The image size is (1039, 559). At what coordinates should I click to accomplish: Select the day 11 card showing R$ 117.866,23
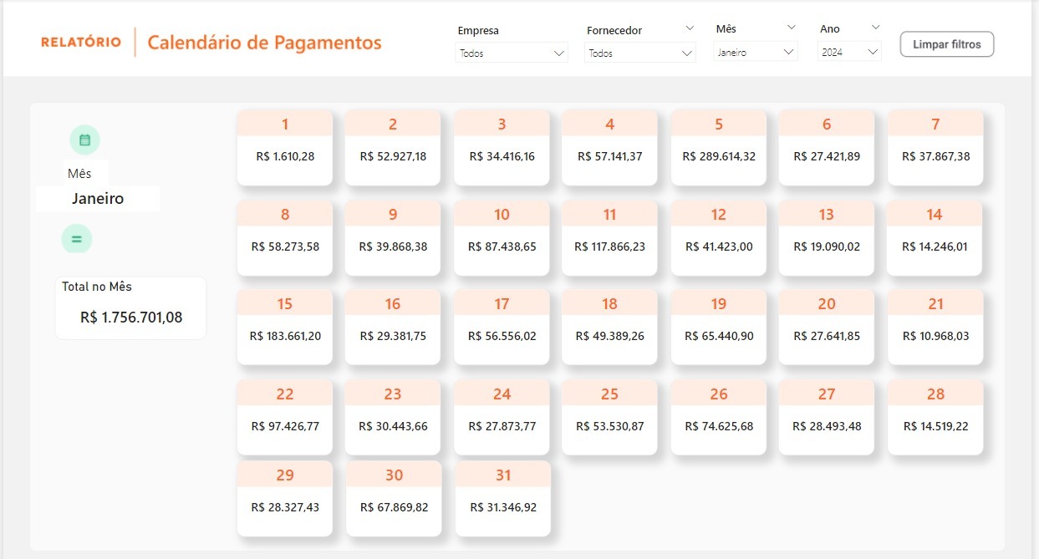(609, 237)
